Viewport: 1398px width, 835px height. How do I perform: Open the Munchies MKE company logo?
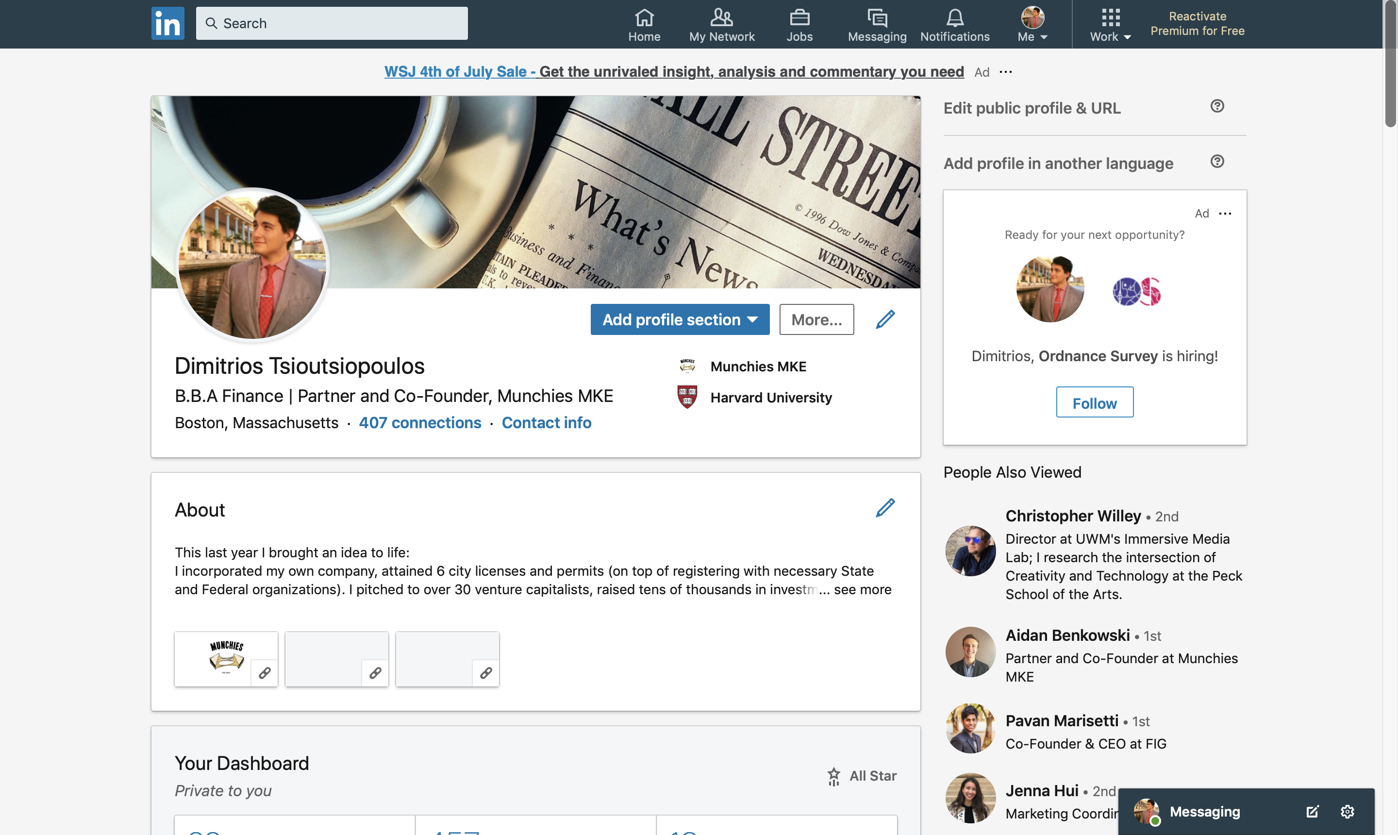click(x=687, y=366)
